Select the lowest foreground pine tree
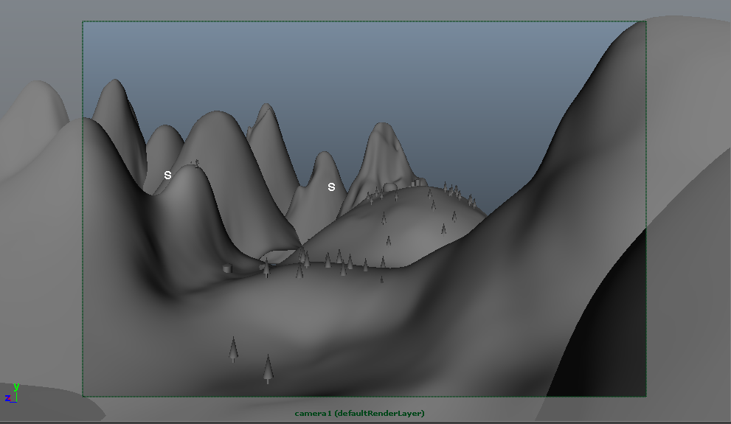731x424 pixels. point(268,369)
